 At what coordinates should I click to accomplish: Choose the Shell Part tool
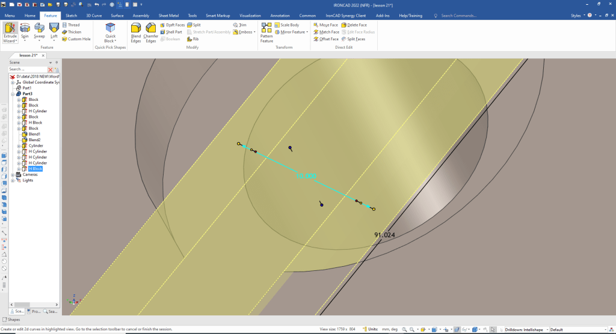[171, 32]
